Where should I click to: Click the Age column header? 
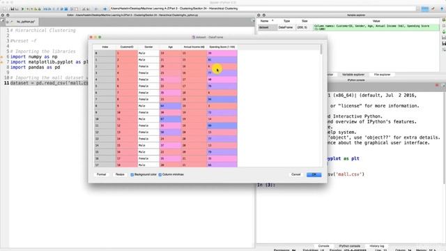170,47
